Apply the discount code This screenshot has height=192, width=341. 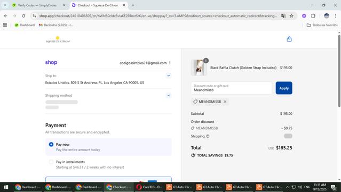point(284,88)
